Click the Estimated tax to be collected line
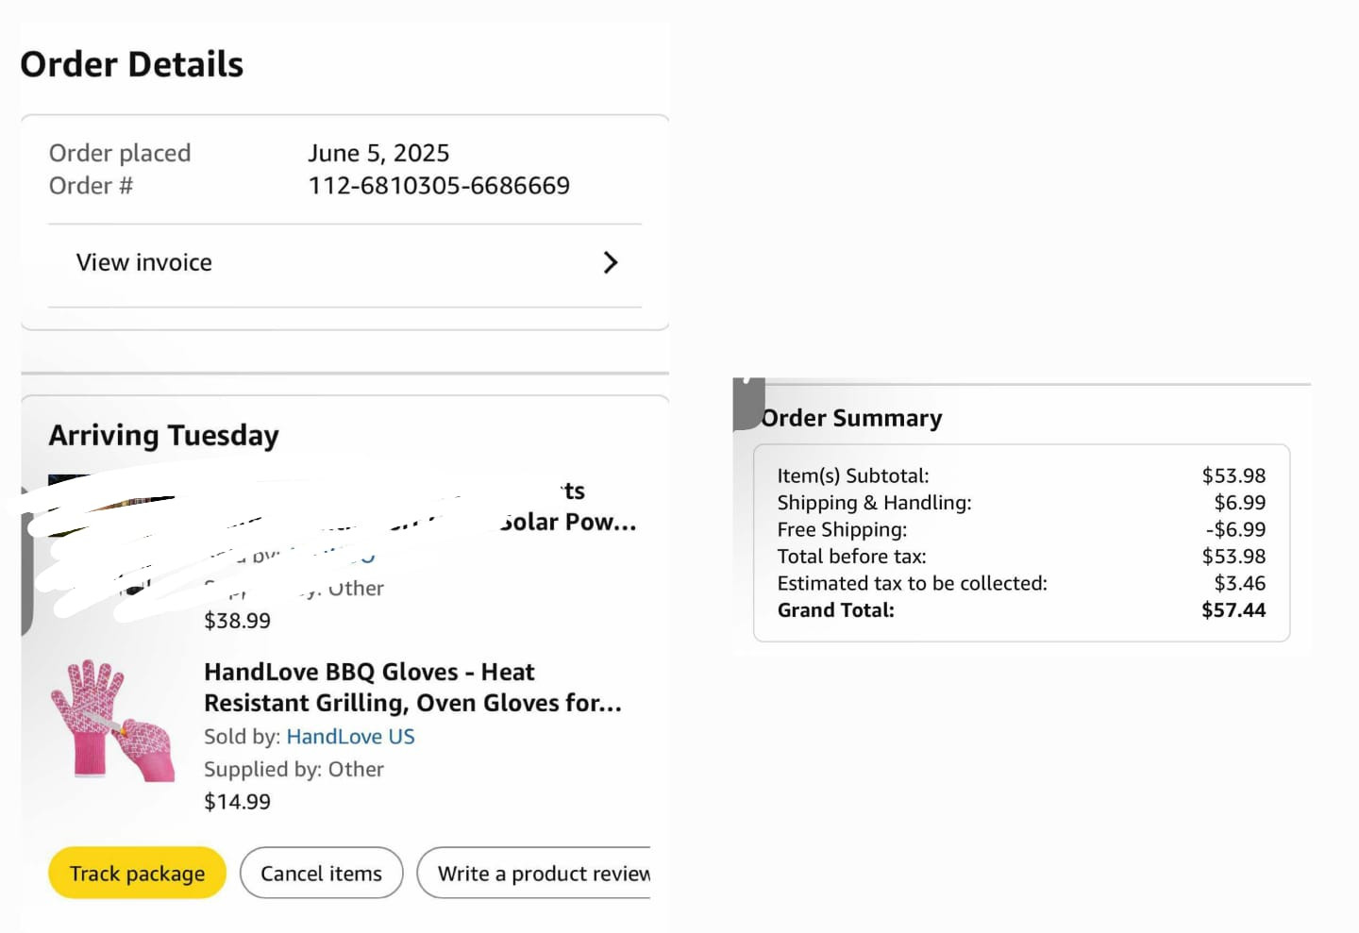Viewport: 1359px width, 933px height. click(x=1021, y=583)
